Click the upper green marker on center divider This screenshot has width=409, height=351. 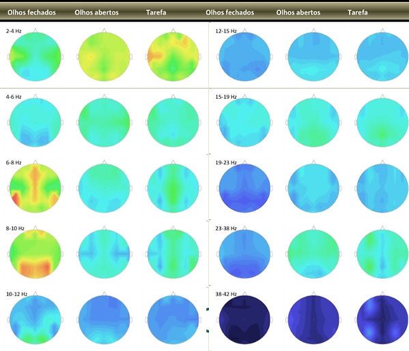(x=208, y=309)
